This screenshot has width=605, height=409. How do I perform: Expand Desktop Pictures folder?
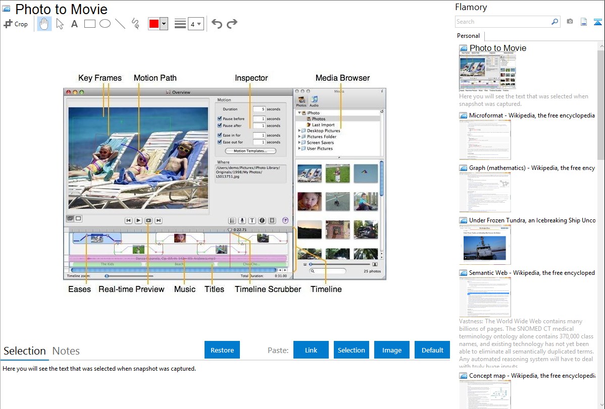tap(299, 131)
